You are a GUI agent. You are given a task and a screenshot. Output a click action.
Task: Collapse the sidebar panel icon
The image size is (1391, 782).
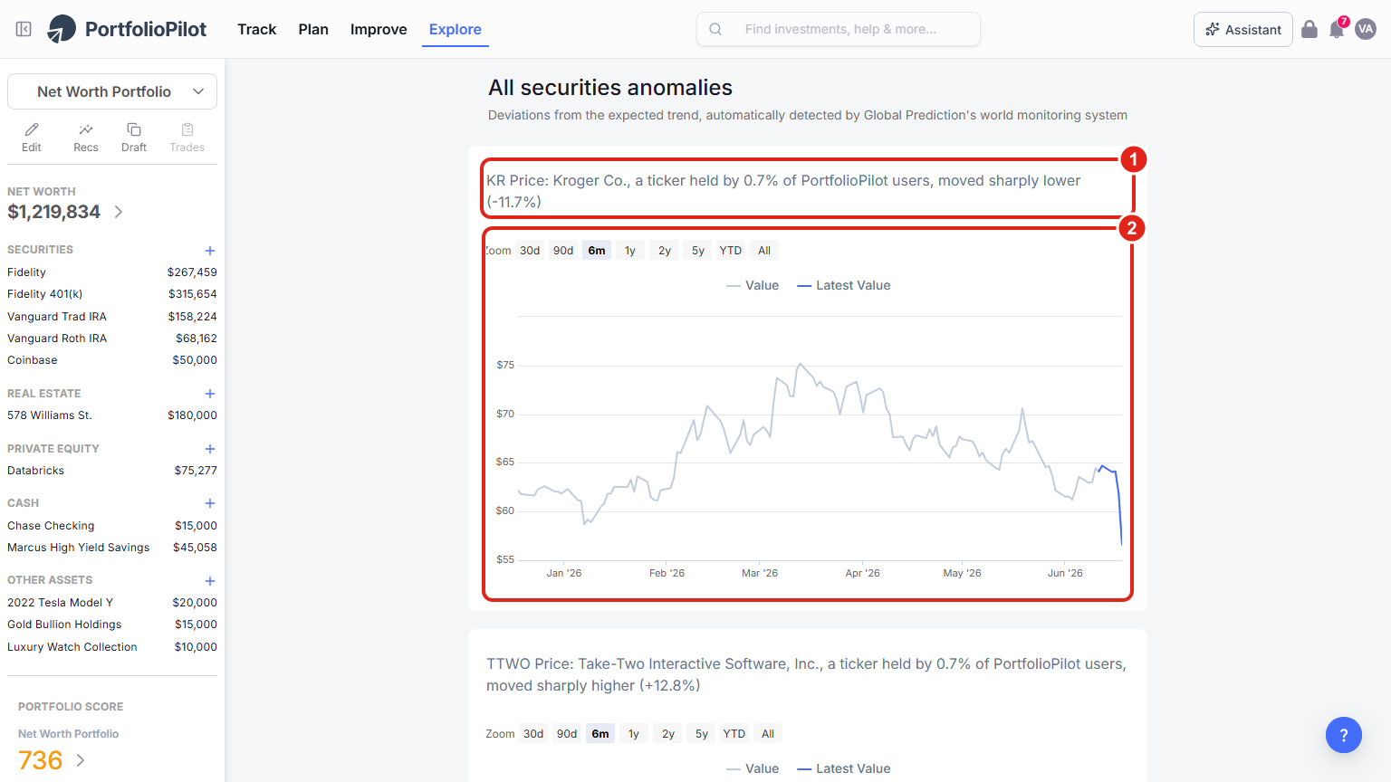point(24,29)
